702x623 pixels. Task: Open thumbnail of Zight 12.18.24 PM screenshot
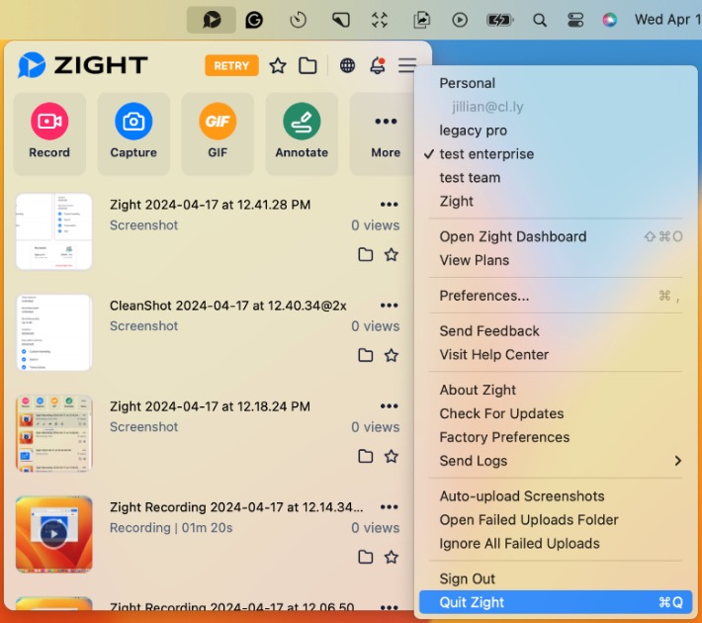[x=53, y=433]
